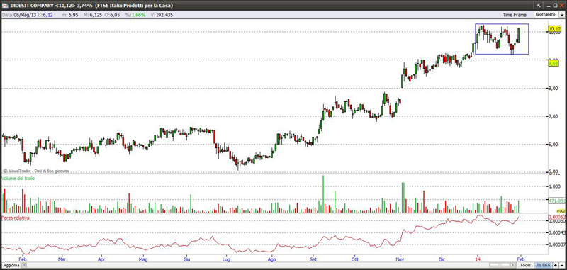567x270 pixels.
Task: Toggle the TS OFF button
Action: coord(543,265)
